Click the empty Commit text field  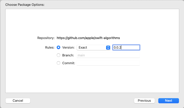[x=108, y=63]
